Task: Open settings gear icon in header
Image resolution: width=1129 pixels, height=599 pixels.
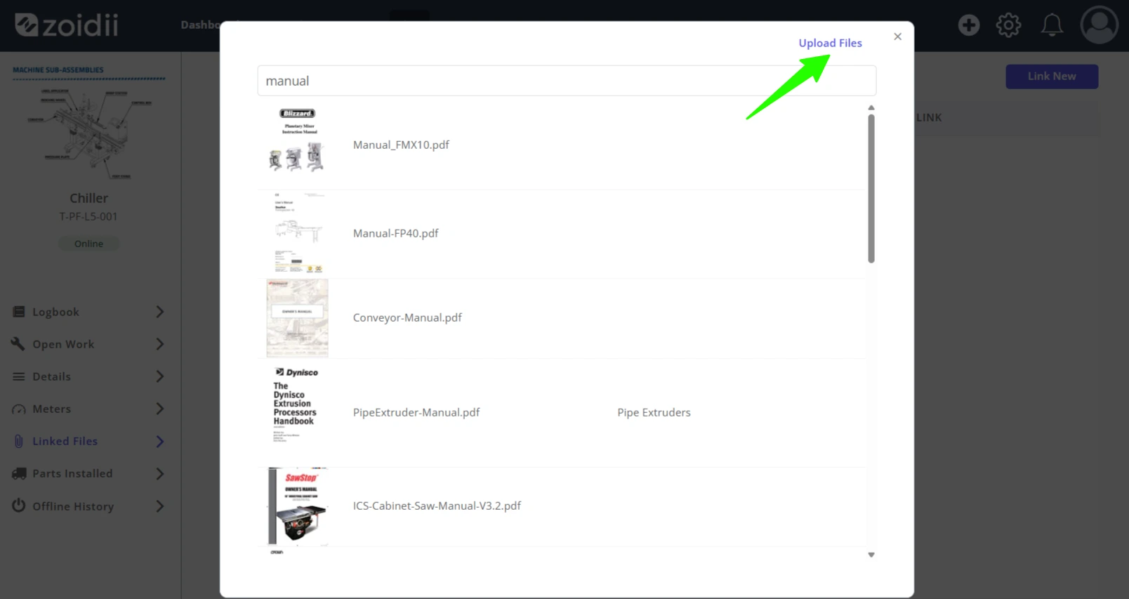Action: click(x=1008, y=25)
